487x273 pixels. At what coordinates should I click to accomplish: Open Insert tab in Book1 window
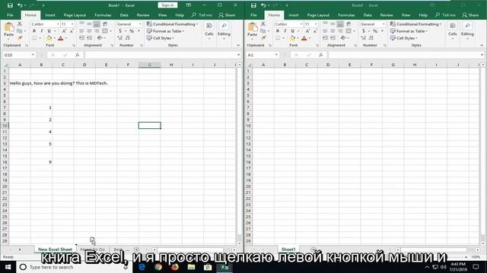pos(50,15)
